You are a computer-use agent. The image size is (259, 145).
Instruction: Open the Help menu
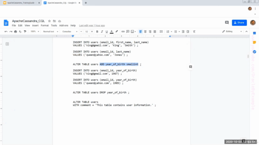73,25
